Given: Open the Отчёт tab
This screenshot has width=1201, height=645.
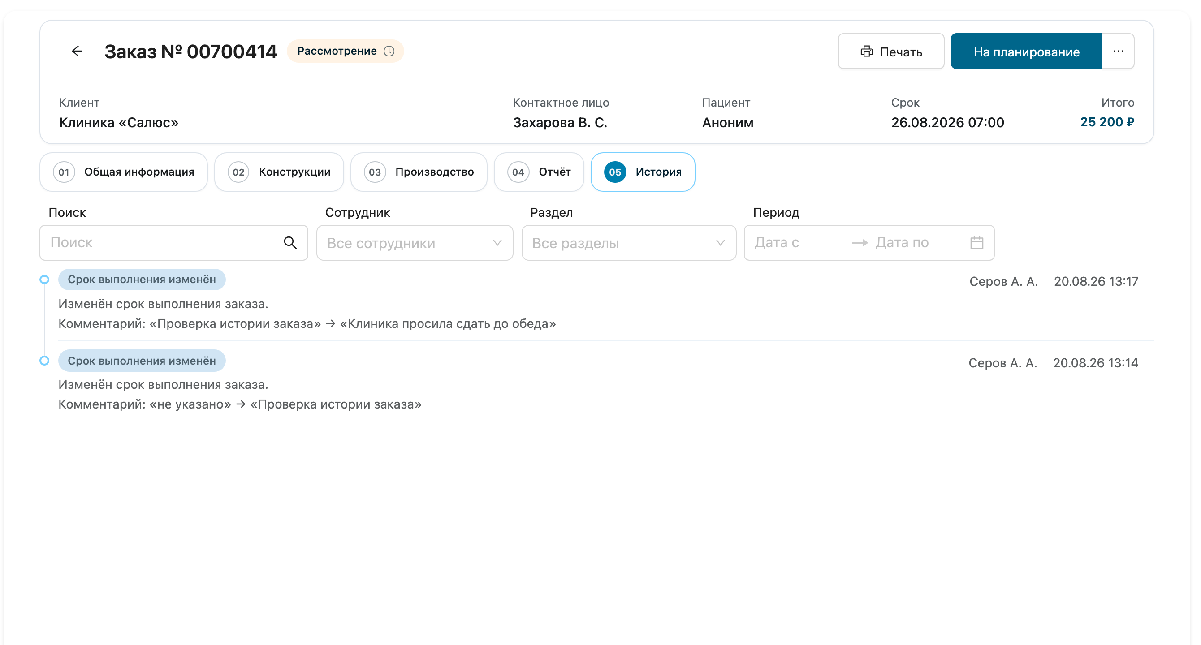Looking at the screenshot, I should 539,172.
